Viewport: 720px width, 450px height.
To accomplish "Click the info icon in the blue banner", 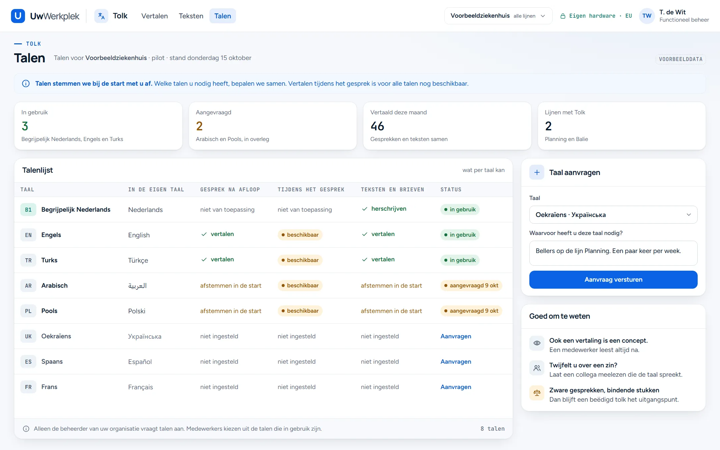I will [26, 83].
